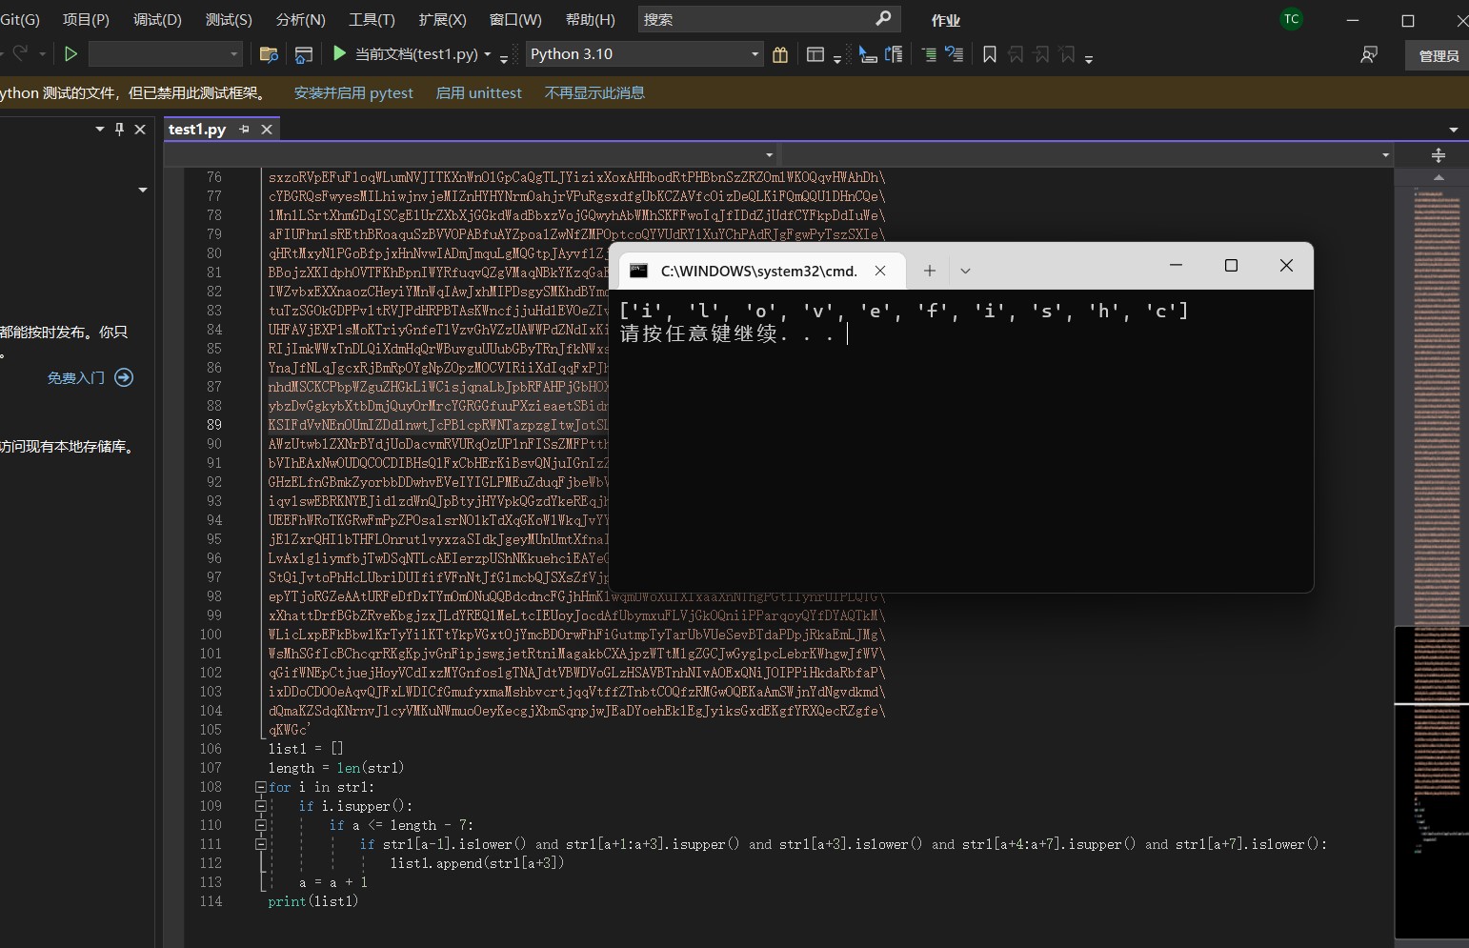
Task: Click the document-swap icon in toolbar
Action: [x=894, y=54]
